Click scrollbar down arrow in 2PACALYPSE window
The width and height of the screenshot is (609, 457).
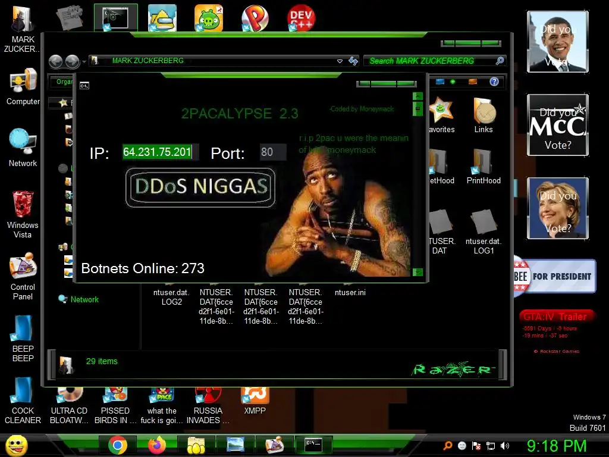tap(417, 272)
